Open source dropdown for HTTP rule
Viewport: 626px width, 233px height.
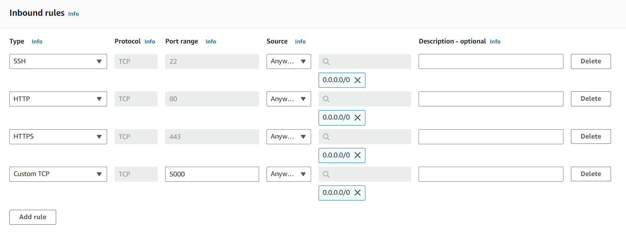(289, 99)
